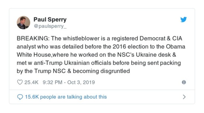Open Paul Sperry's profile photo
Screen dimensions: 204x113
23,22
